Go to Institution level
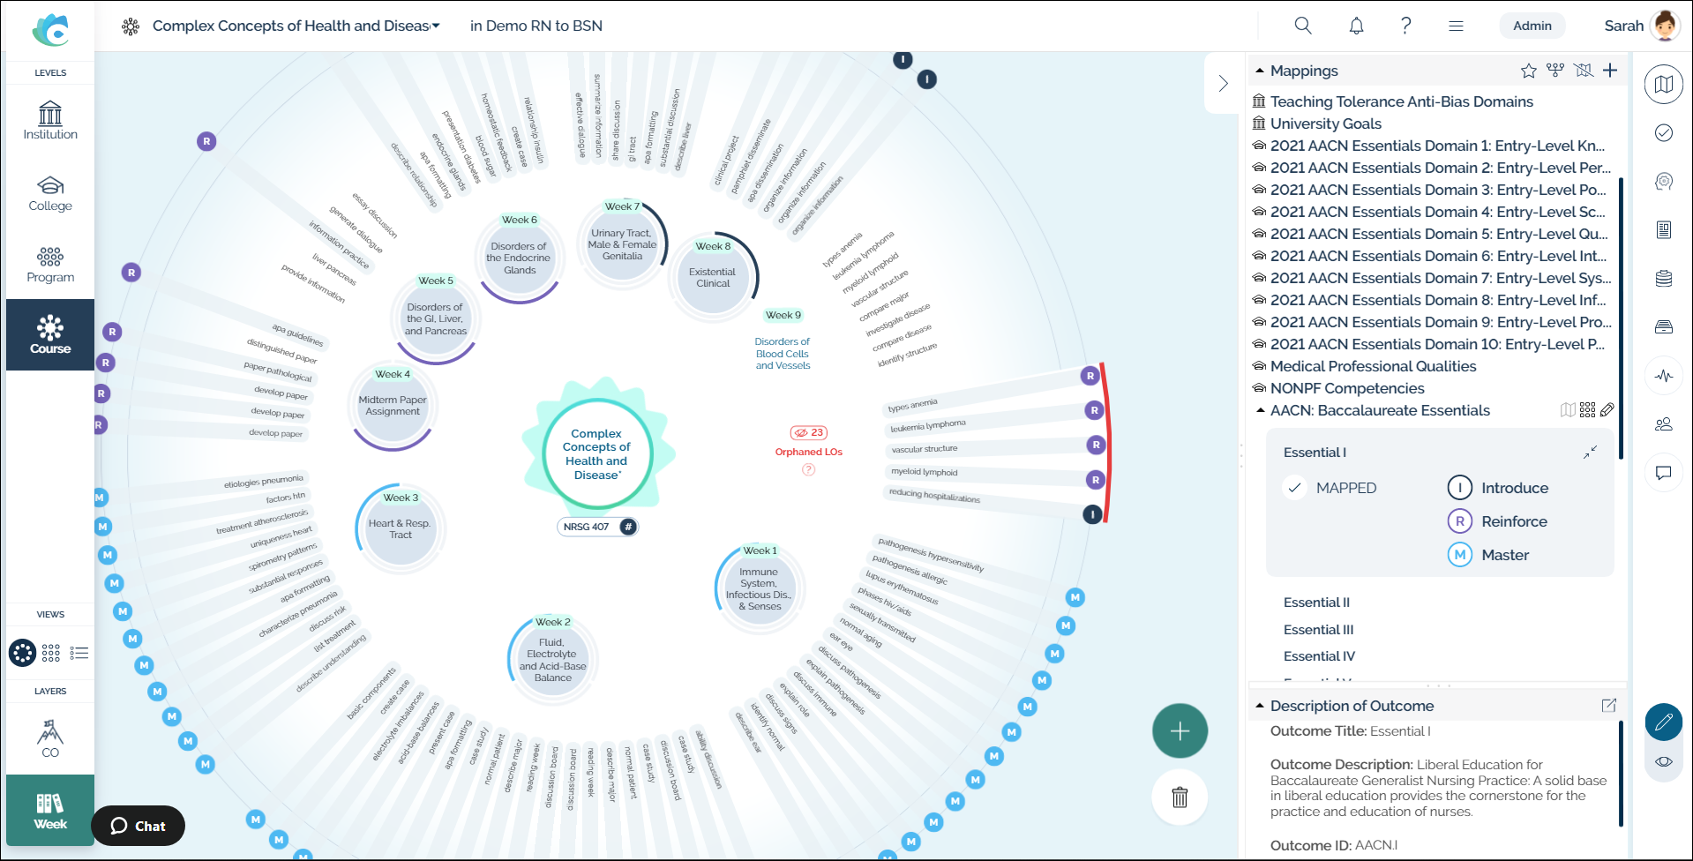This screenshot has width=1693, height=861. pyautogui.click(x=50, y=120)
